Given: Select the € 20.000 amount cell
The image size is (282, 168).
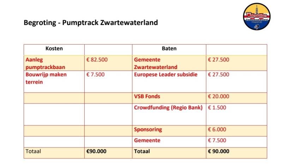Looking at the screenshot, I should (x=218, y=97).
